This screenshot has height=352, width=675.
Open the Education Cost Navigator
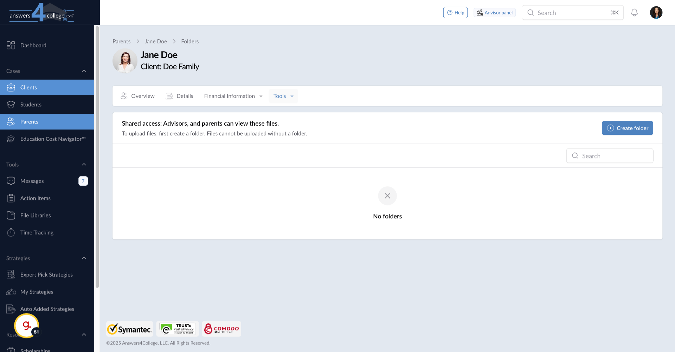[x=53, y=139]
